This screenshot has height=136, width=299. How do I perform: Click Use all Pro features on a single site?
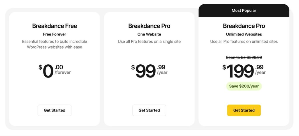pos(149,41)
